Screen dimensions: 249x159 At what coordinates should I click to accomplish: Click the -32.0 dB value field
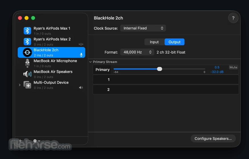click(217, 72)
